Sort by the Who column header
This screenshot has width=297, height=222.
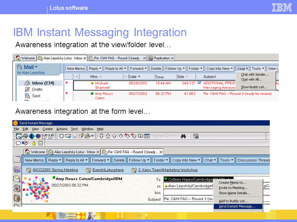pyautogui.click(x=96, y=77)
